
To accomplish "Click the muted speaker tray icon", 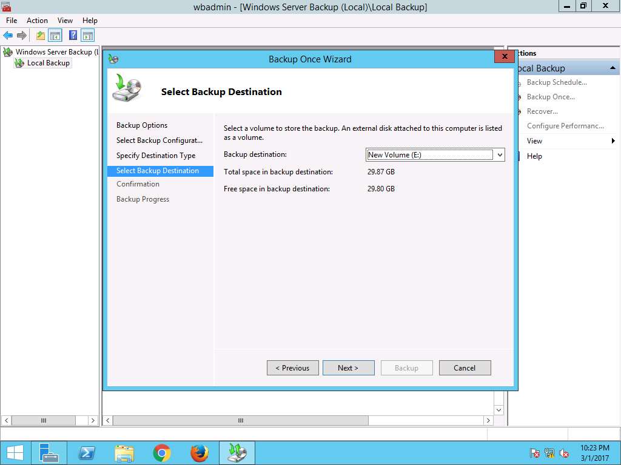I will coord(563,453).
